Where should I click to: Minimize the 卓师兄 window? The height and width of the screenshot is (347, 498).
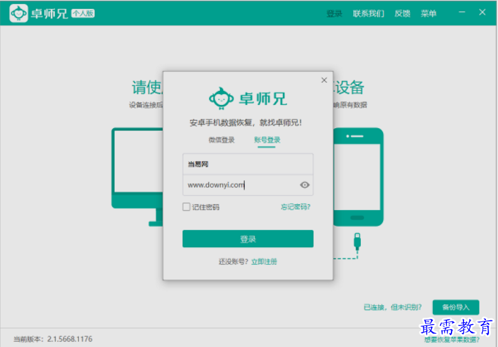pyautogui.click(x=462, y=12)
